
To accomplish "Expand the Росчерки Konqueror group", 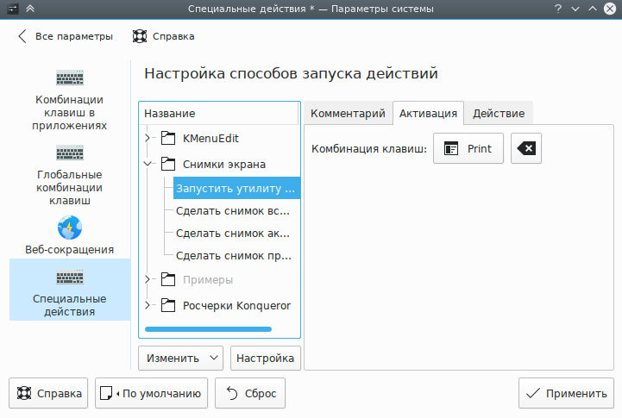I will click(x=148, y=305).
